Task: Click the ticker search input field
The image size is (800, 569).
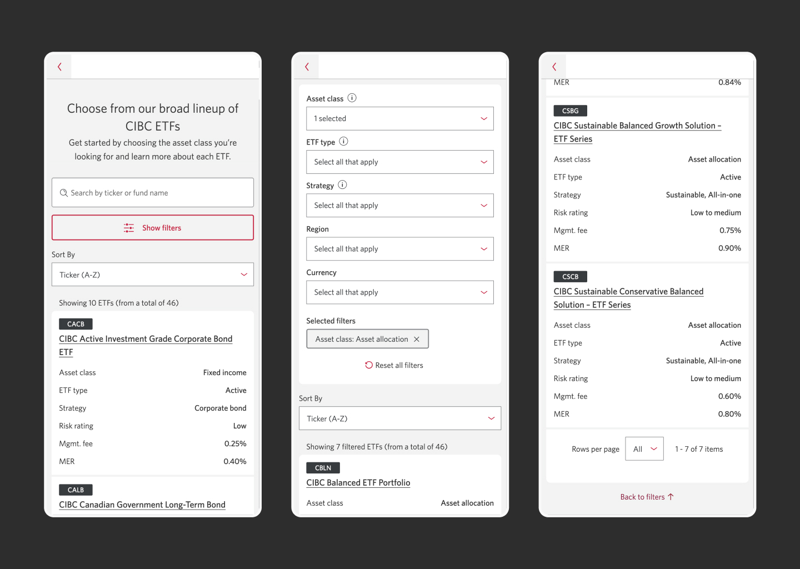Action: click(x=152, y=192)
